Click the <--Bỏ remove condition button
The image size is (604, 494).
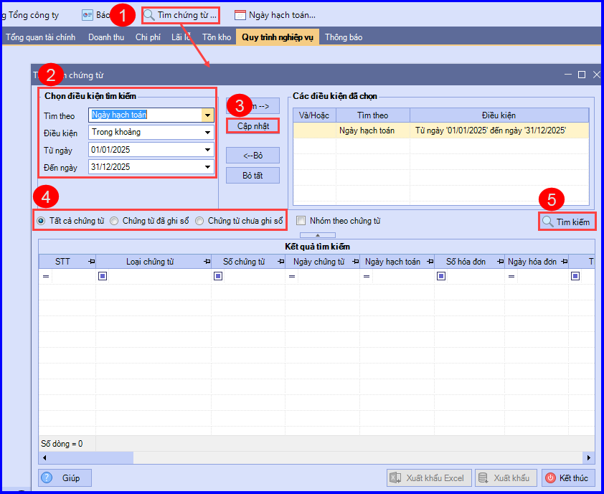(253, 156)
